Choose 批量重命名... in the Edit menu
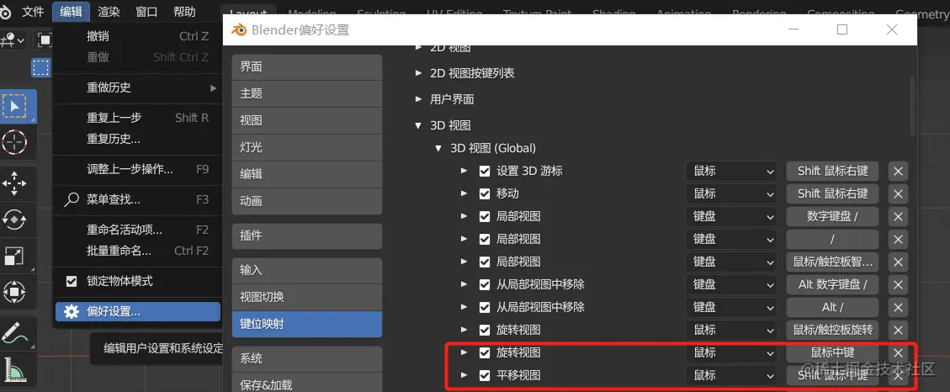950x392 pixels. 136,251
